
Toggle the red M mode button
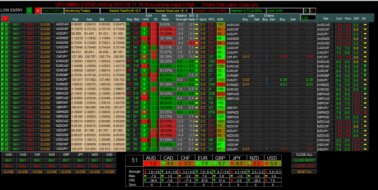38,11
